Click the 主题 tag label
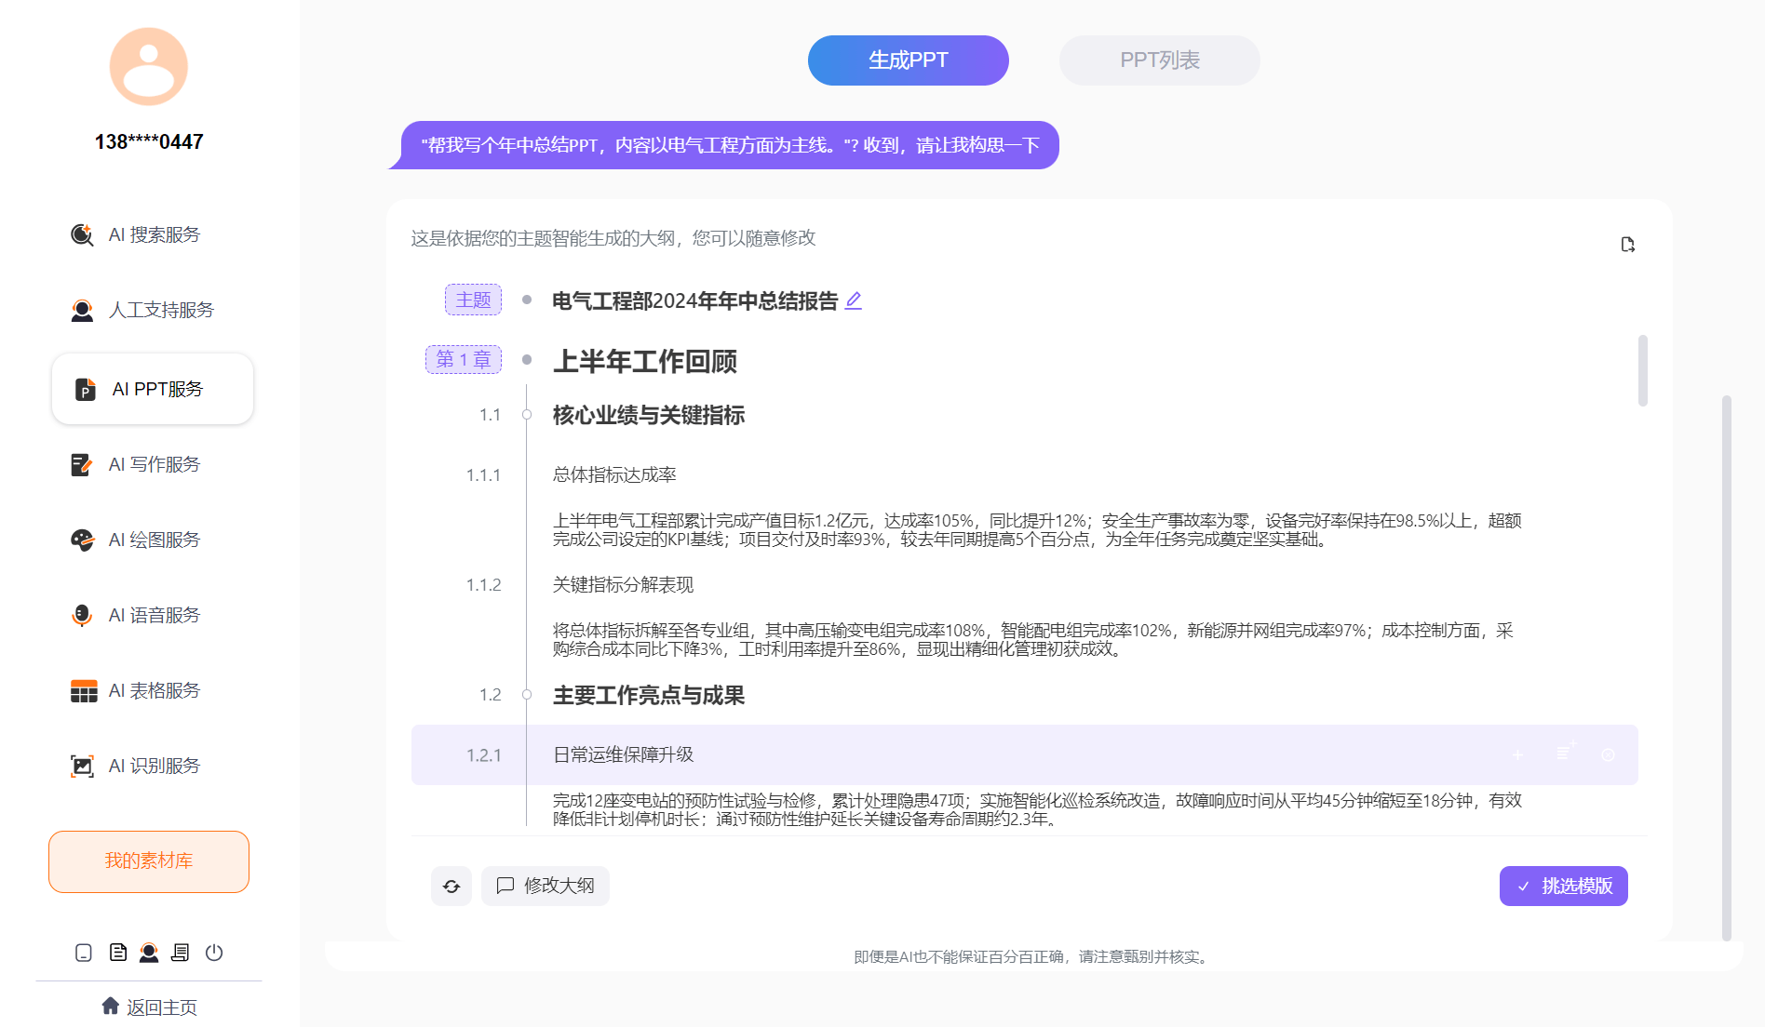Viewport: 1765px width, 1027px height. pos(473,300)
